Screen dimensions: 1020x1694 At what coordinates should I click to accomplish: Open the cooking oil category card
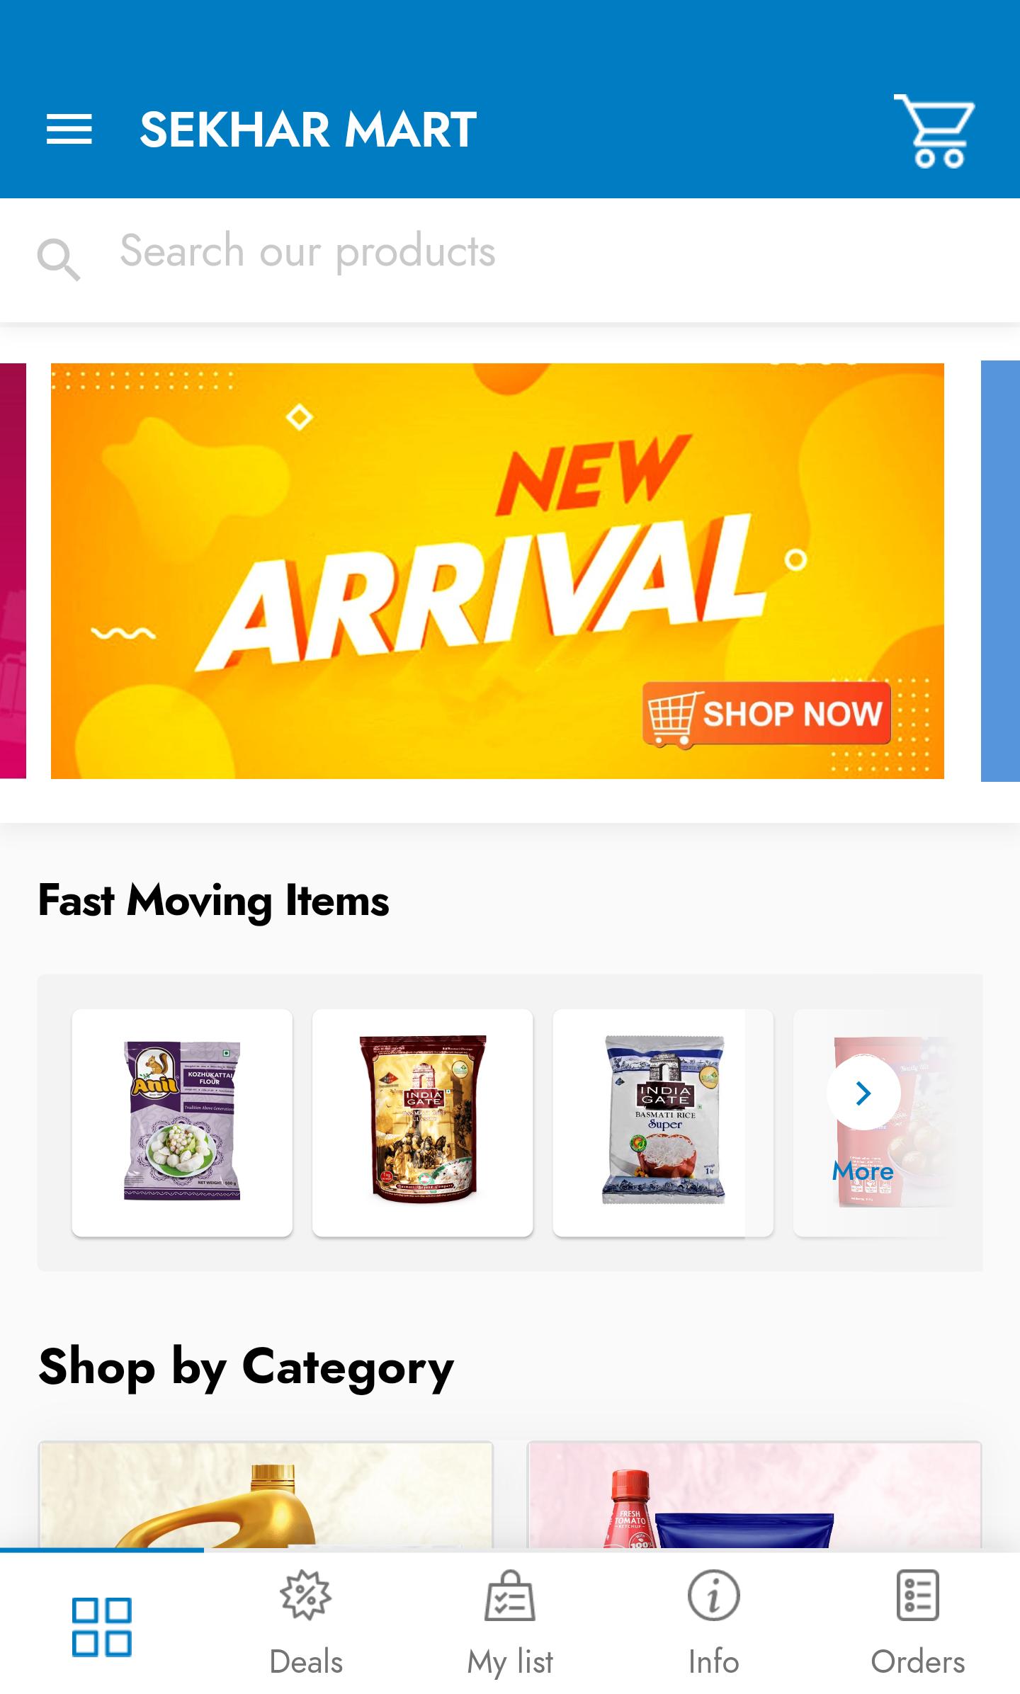tap(266, 1494)
